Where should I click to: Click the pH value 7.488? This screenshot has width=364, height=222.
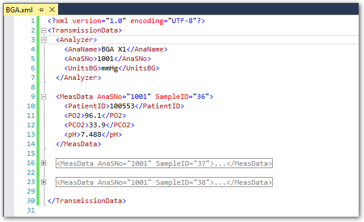click(91, 134)
